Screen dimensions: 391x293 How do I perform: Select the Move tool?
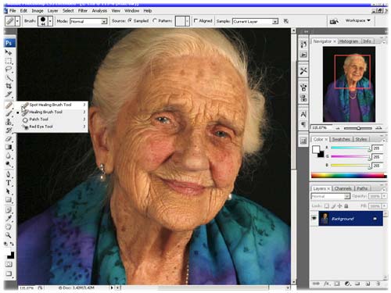(x=9, y=52)
